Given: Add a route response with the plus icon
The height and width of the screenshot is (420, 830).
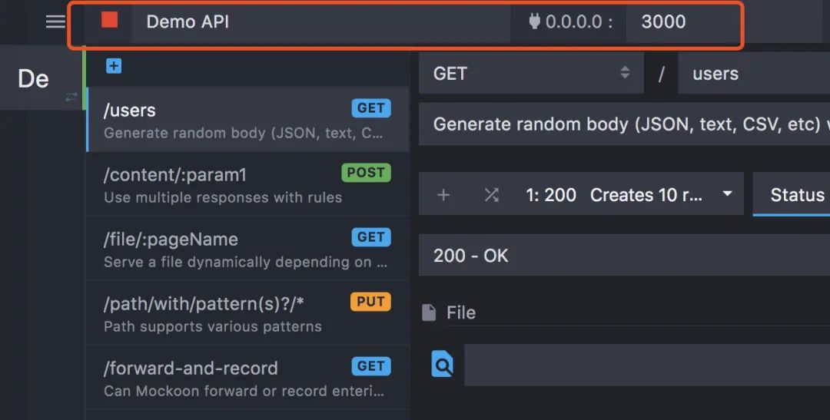Looking at the screenshot, I should tap(443, 195).
